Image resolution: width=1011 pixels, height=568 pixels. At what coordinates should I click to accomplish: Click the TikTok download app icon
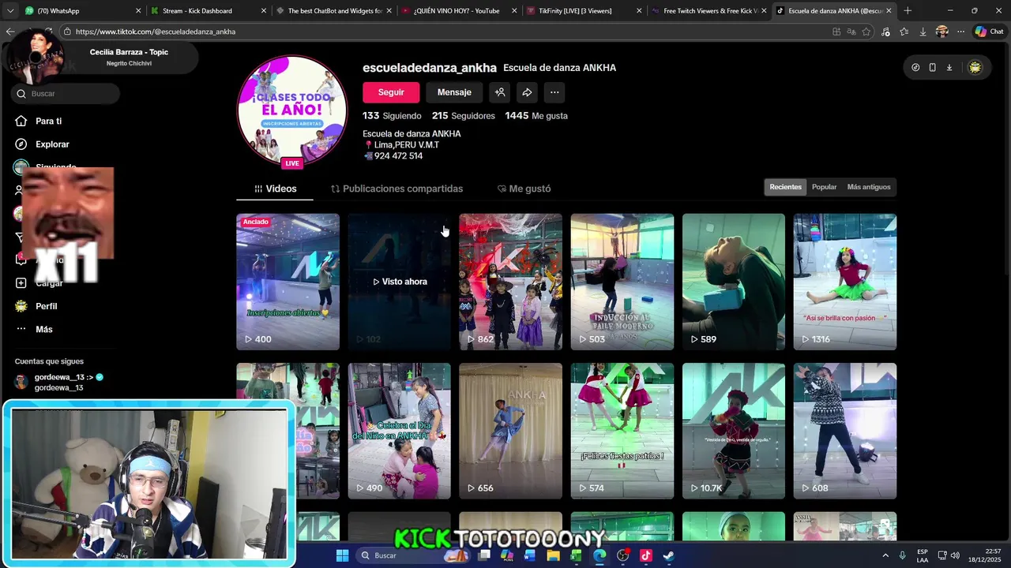pos(949,67)
